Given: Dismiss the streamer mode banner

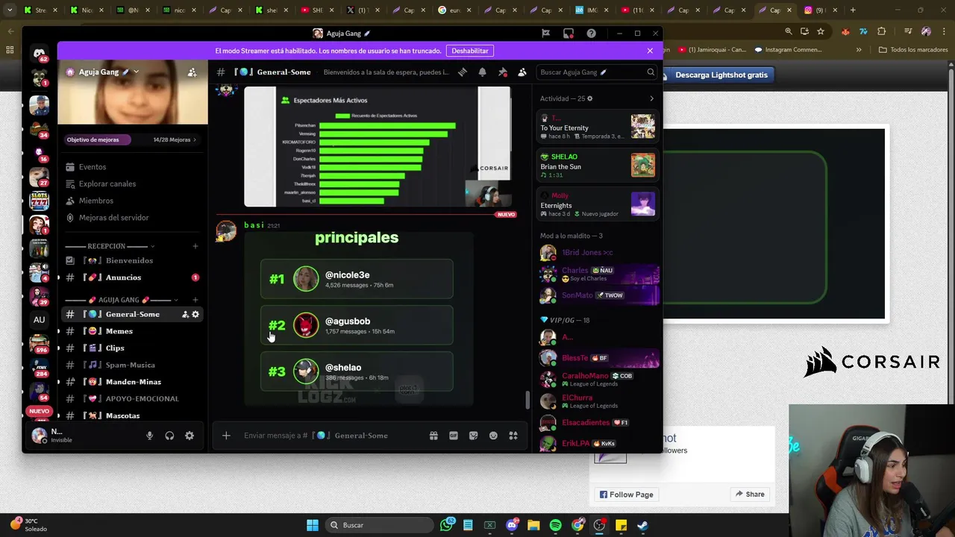Looking at the screenshot, I should 650,51.
